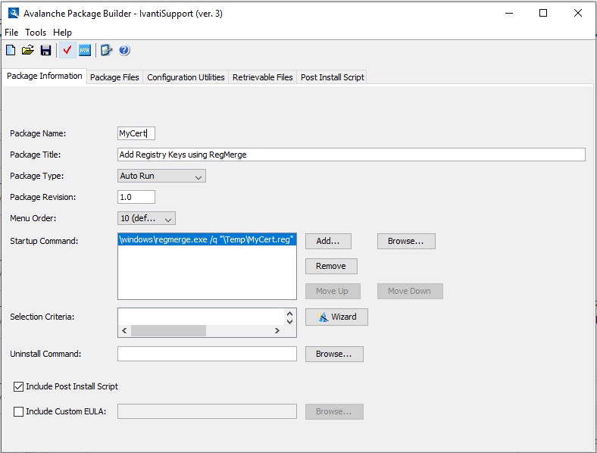This screenshot has width=597, height=453.
Task: Click the edit script toolbar icon
Action: (x=106, y=50)
